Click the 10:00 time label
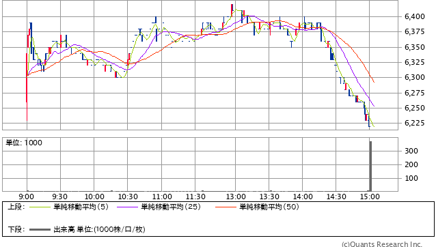The width and height of the screenshot is (436, 247). tap(94, 197)
